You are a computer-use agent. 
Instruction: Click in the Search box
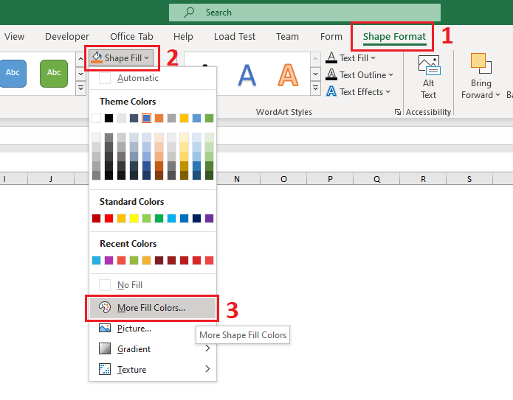[x=305, y=13]
